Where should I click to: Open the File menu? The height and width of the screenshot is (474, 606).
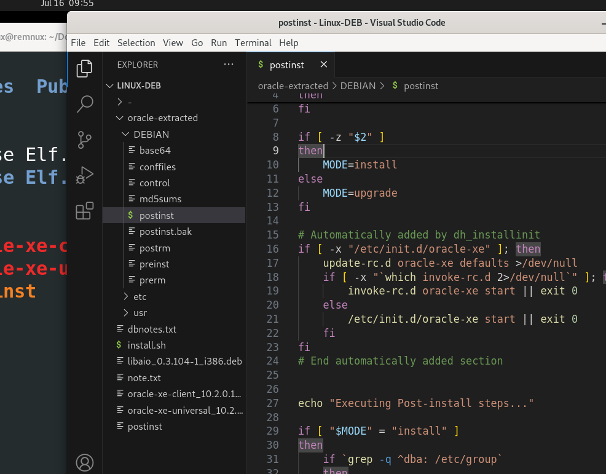pos(78,43)
